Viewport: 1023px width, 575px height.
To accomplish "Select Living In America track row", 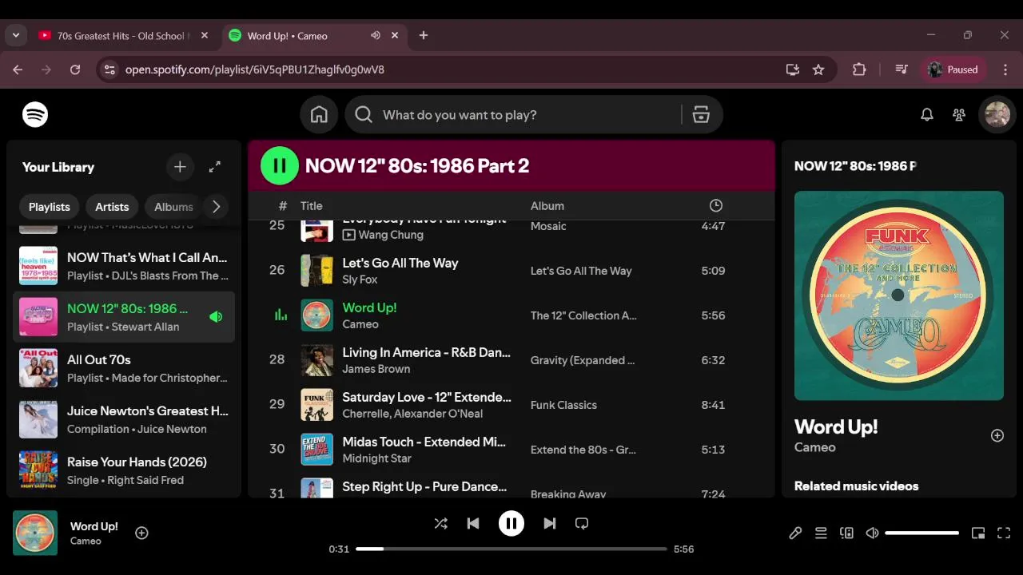I will [511, 360].
